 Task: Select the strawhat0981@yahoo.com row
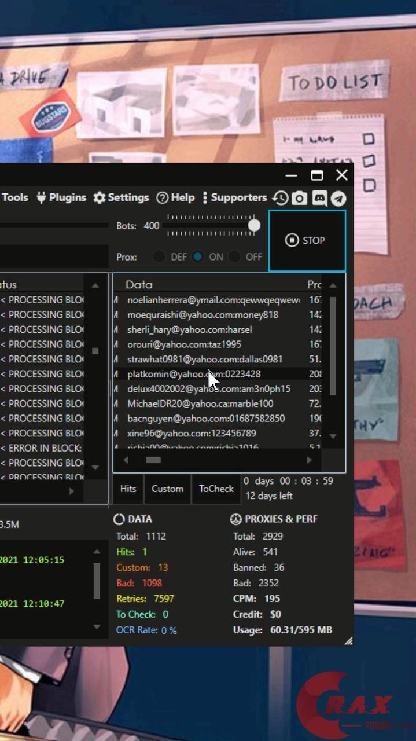[x=217, y=359]
